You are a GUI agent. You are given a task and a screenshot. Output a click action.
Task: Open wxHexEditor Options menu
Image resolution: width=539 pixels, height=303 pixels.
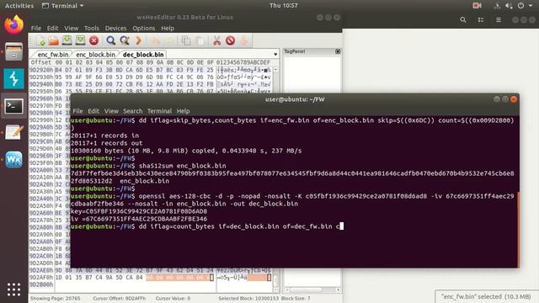click(x=144, y=28)
